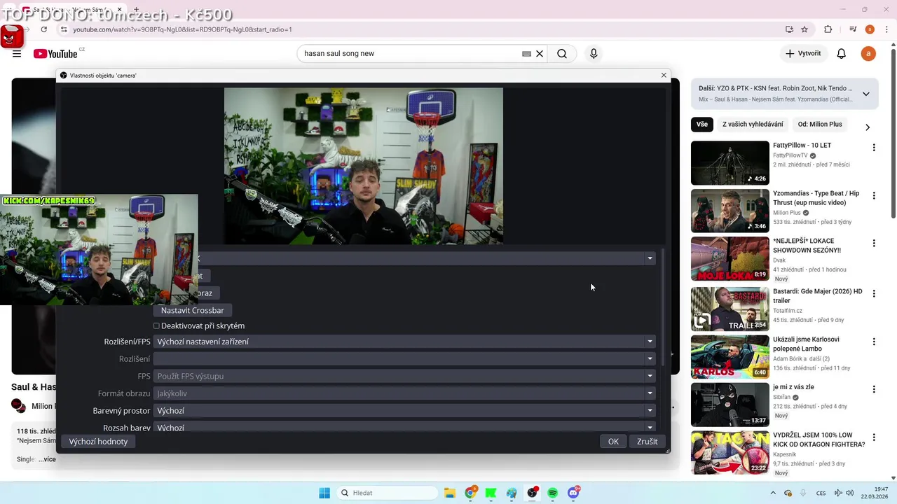
Task: Select the 'Od: Milion Plus' filter chip
Action: (820, 125)
